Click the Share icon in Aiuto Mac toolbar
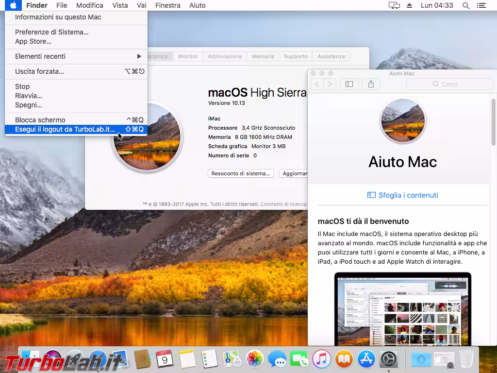 click(x=371, y=84)
